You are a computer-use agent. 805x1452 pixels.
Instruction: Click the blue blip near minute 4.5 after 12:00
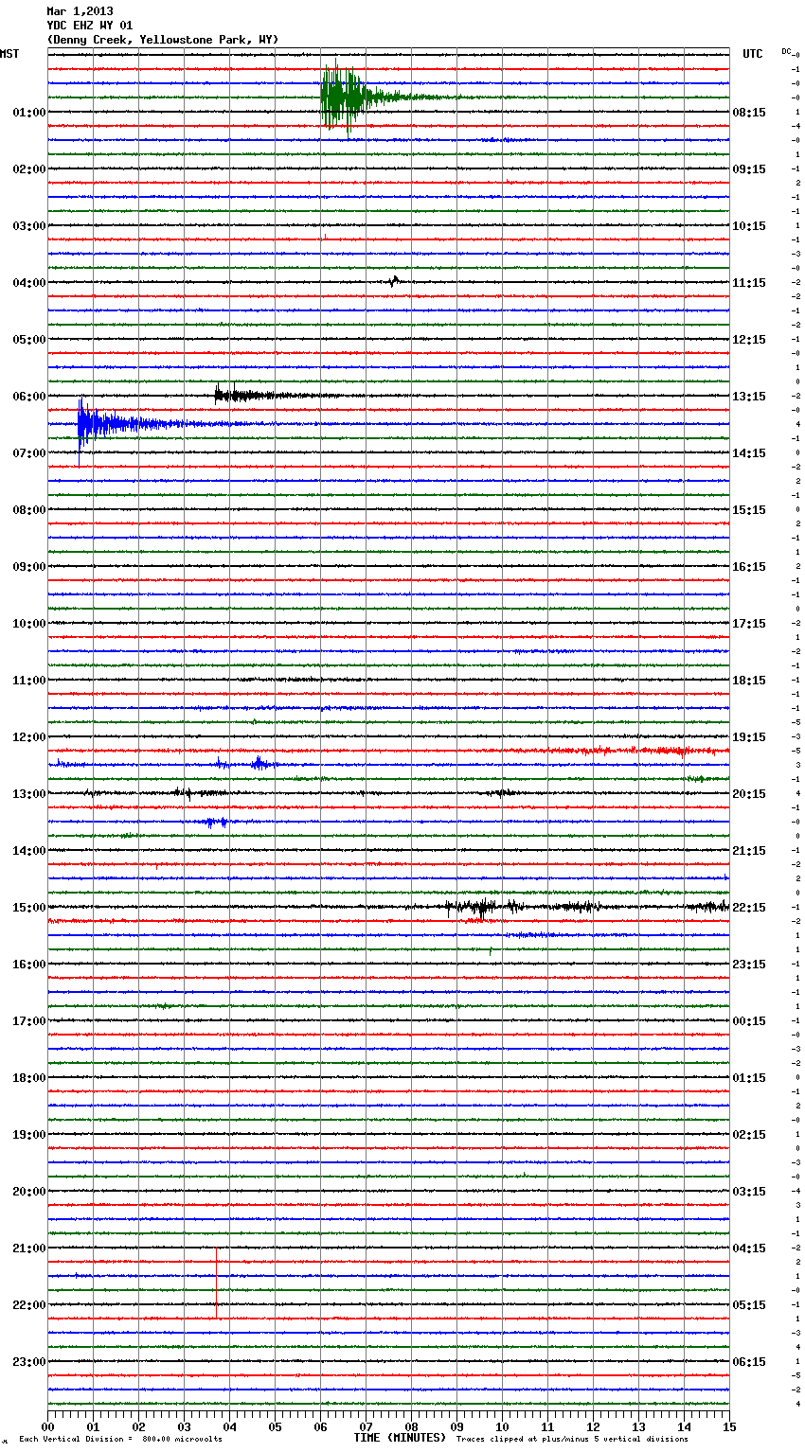pos(259,763)
